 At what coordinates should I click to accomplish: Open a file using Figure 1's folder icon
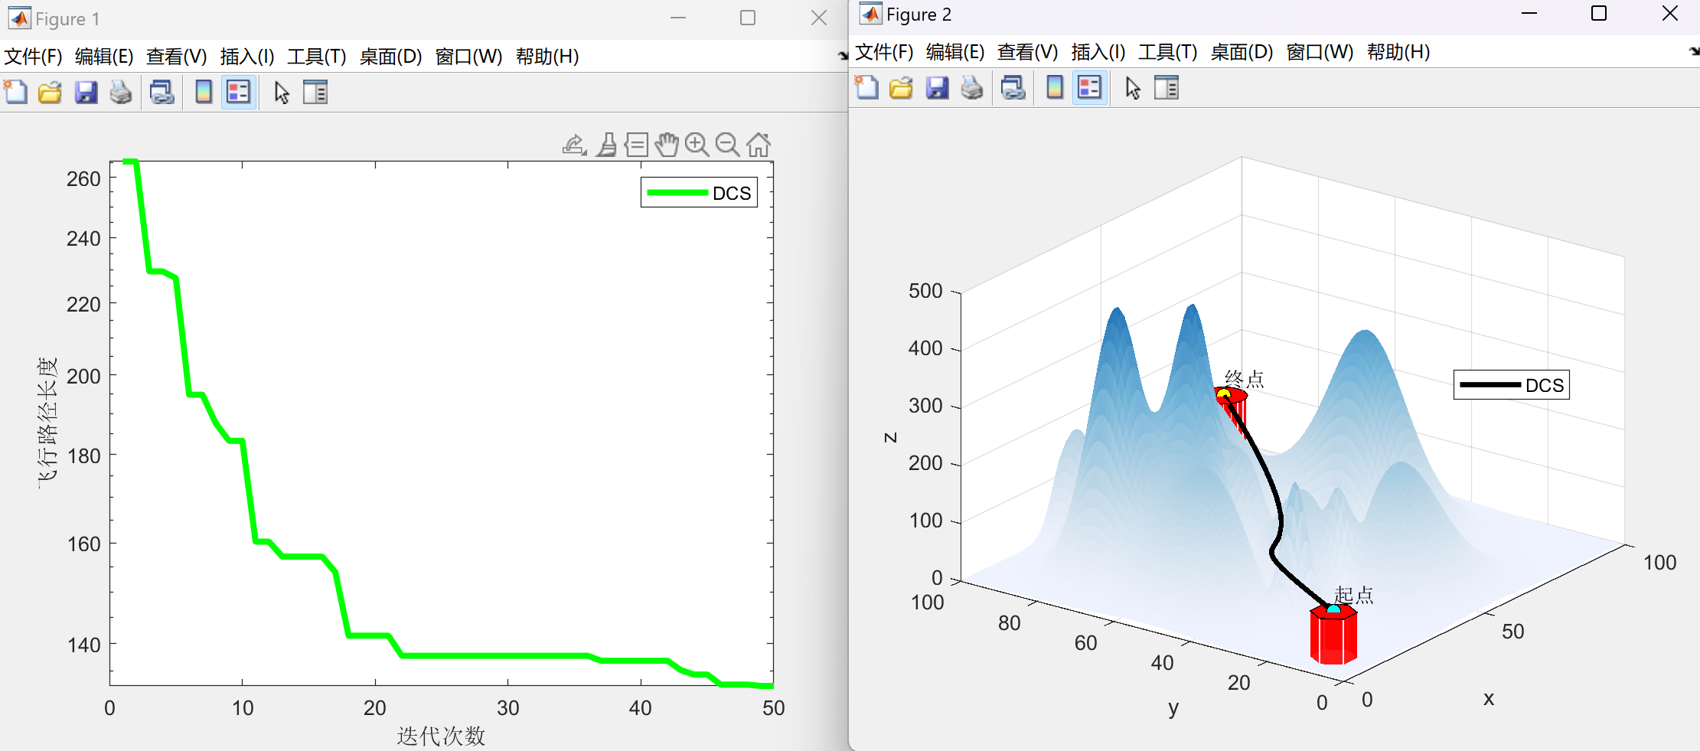51,92
